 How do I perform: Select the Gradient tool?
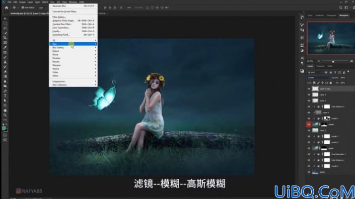(x=5, y=76)
